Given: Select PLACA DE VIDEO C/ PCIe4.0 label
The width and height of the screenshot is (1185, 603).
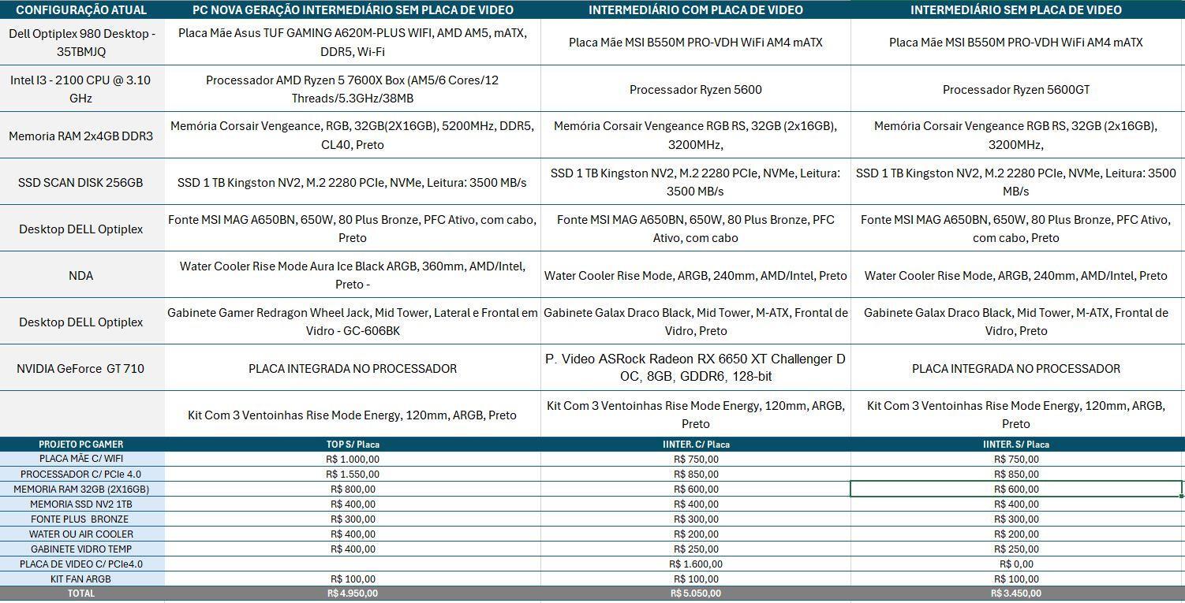Looking at the screenshot, I should (82, 564).
